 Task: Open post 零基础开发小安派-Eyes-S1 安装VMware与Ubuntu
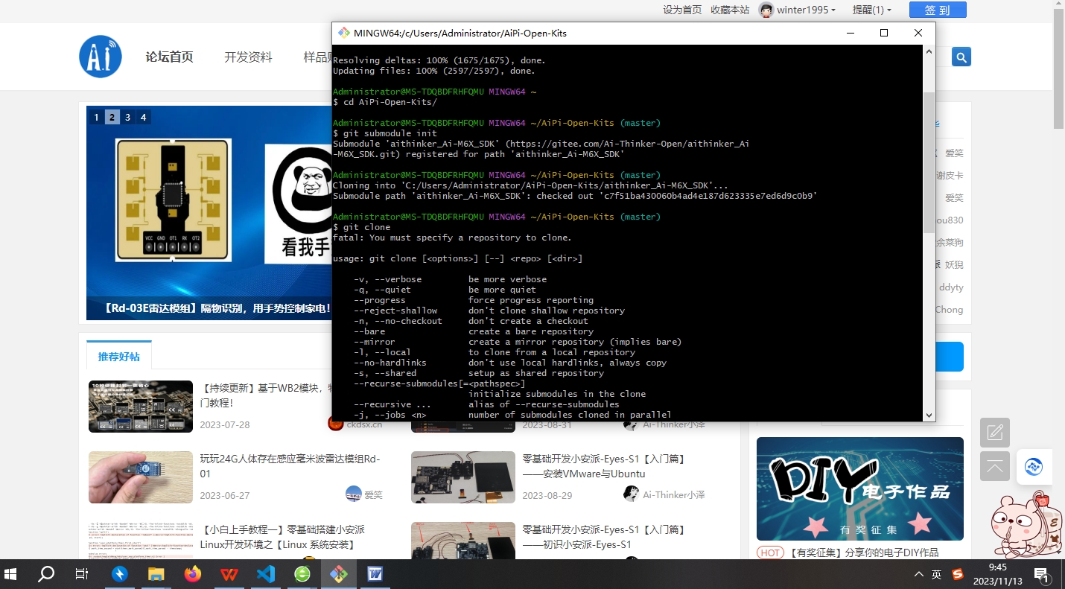pos(604,466)
